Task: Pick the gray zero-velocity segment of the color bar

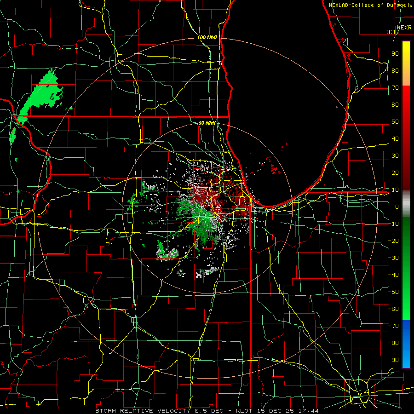Action: point(406,204)
